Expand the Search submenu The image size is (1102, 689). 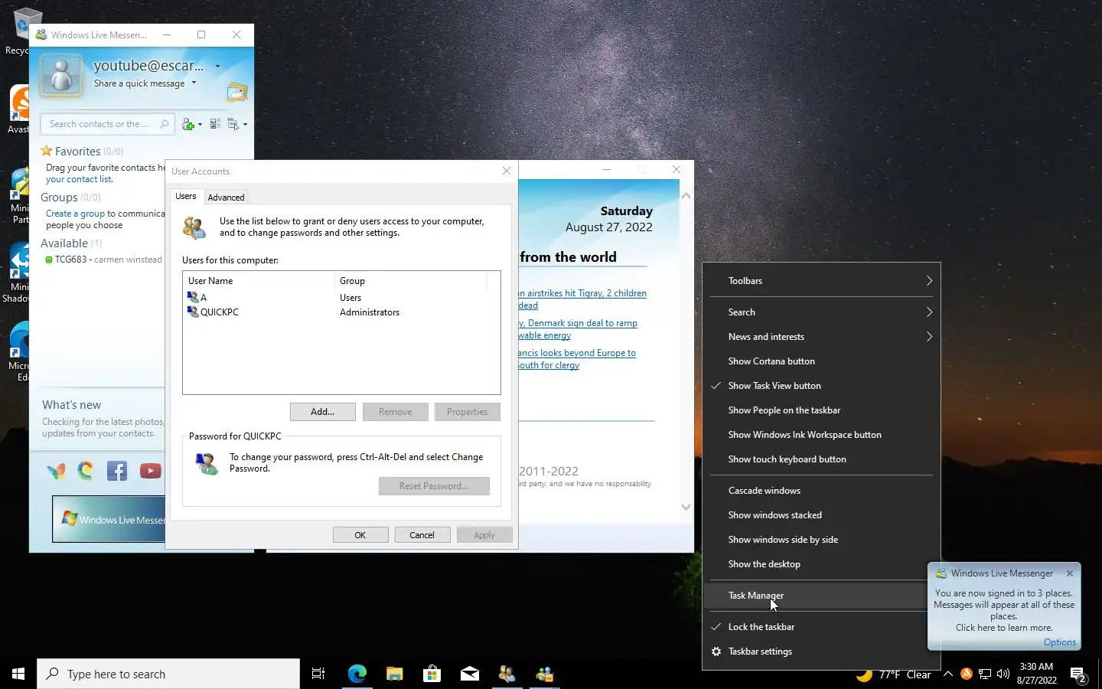coord(821,312)
